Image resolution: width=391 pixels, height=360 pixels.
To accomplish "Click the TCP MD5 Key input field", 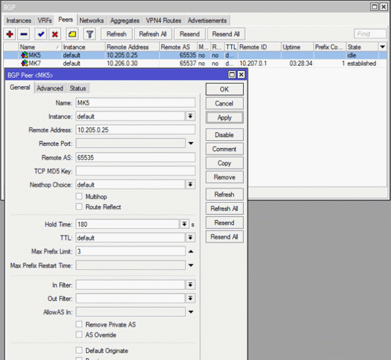I will (x=135, y=171).
